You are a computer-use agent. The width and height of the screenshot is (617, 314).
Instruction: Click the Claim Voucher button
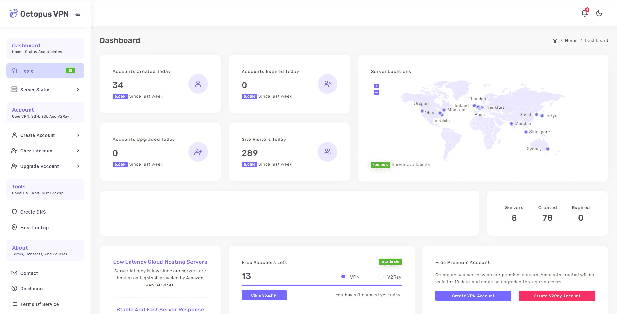click(264, 295)
